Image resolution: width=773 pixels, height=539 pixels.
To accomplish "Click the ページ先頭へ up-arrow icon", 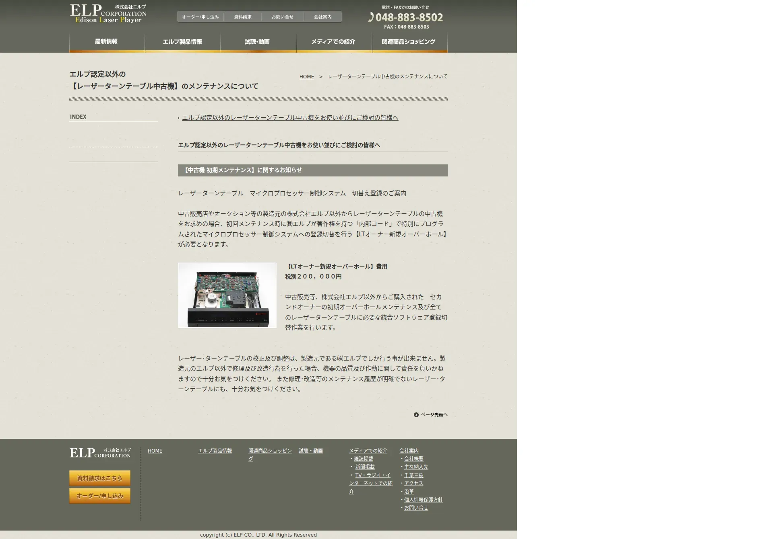I will (416, 415).
